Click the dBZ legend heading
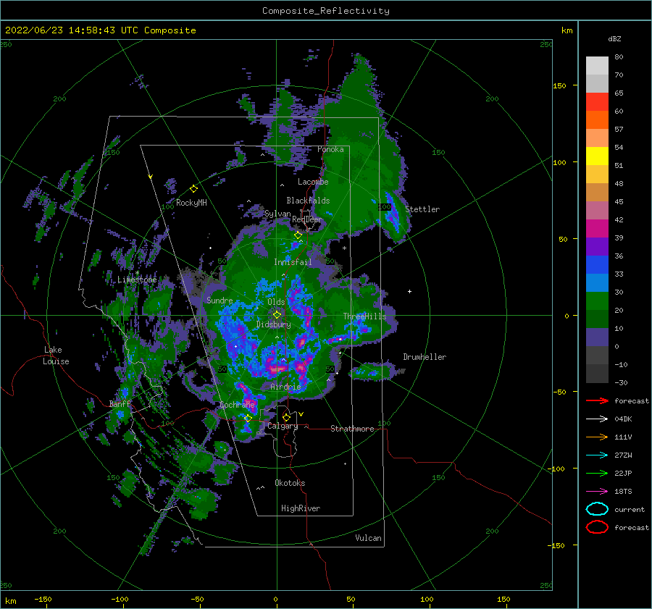Viewport: 652px width, 609px height. pos(614,38)
